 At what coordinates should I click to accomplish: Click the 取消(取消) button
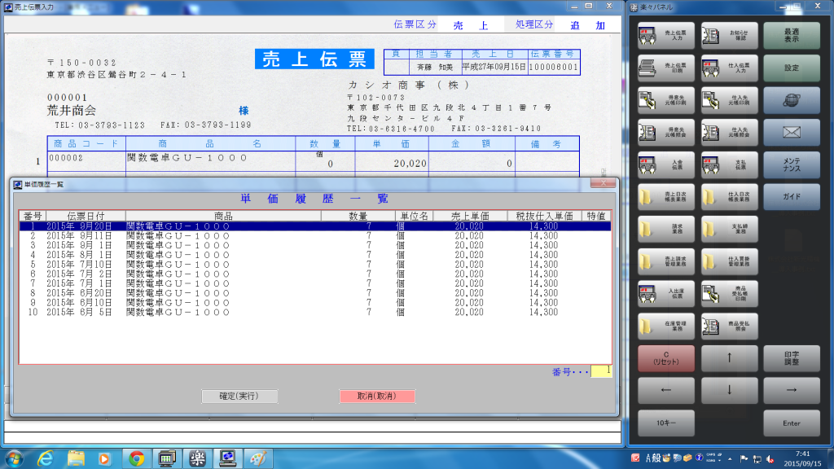377,397
